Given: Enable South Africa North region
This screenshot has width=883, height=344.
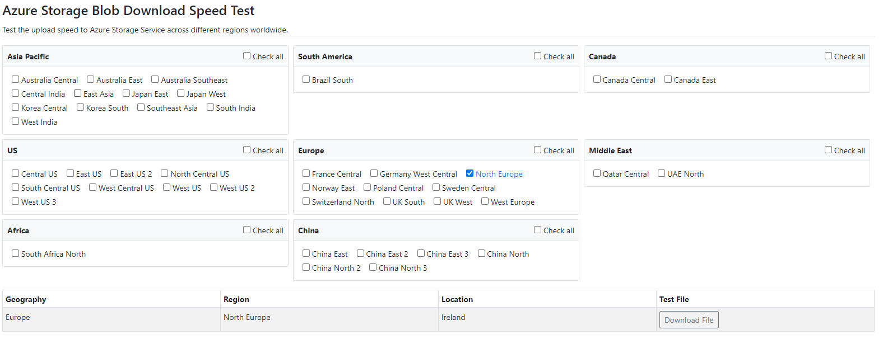Looking at the screenshot, I should [16, 253].
